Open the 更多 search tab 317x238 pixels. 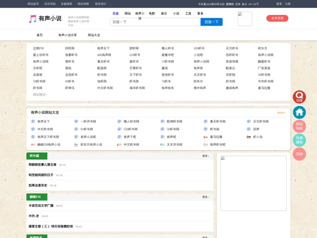200,13
